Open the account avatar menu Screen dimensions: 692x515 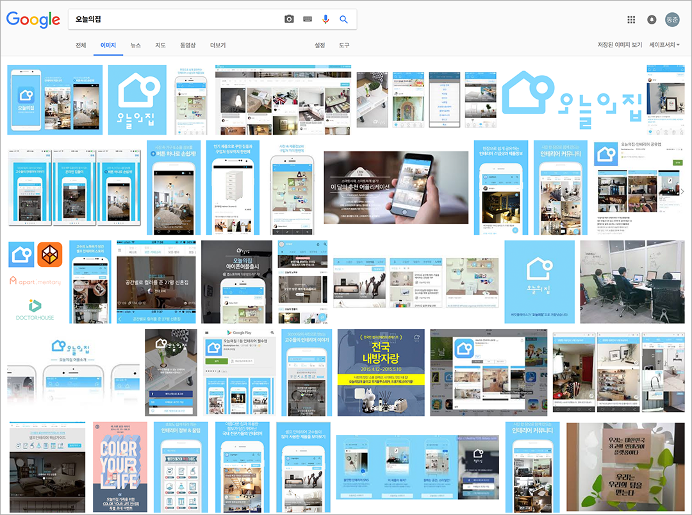pos(672,19)
